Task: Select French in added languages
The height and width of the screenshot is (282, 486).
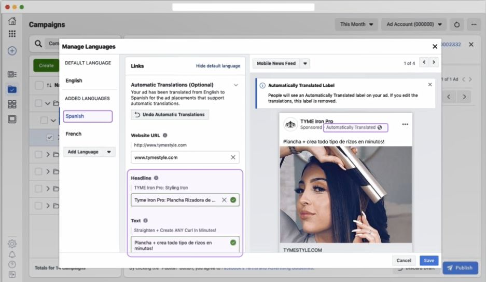Action: click(x=74, y=133)
